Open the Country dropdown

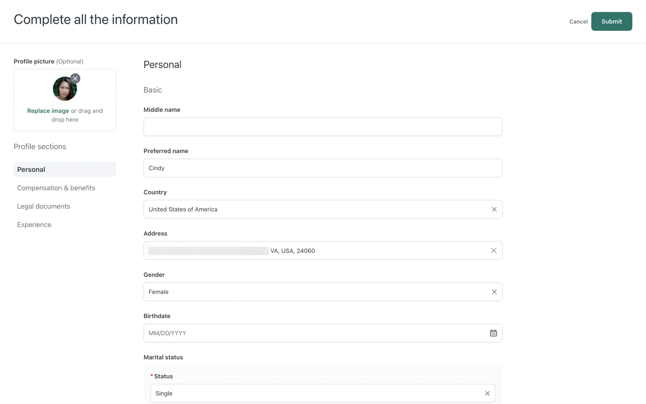(x=316, y=209)
